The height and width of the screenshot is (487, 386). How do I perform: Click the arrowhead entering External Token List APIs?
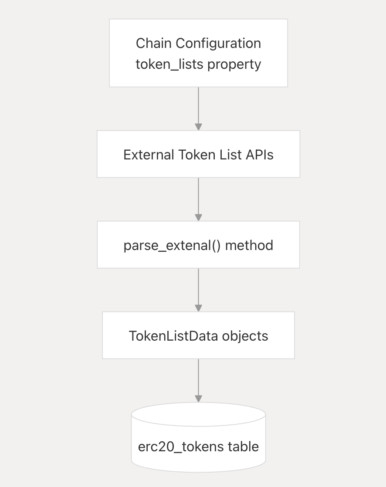click(x=198, y=127)
